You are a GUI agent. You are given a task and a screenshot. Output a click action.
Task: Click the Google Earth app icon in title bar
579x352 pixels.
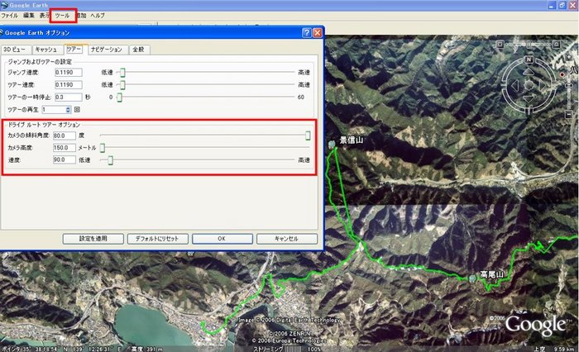(4, 5)
